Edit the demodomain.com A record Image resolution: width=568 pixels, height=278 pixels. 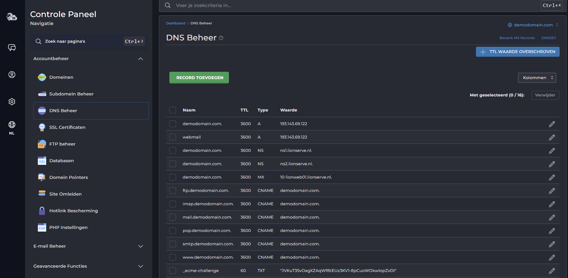click(x=552, y=124)
